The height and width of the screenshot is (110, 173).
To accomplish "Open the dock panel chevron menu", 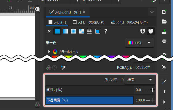I will 152,12.
